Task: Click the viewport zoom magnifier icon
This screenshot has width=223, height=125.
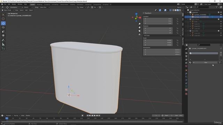Action: (139, 24)
